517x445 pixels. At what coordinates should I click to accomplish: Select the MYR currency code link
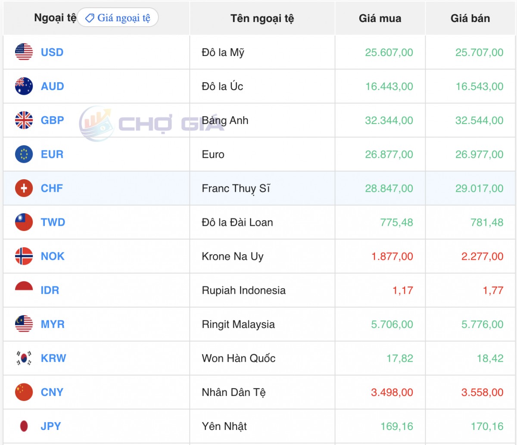tap(53, 324)
